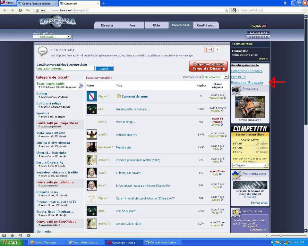Toggle the small box next to emilio67 on Condica row
The image size is (308, 246).
[109, 160]
